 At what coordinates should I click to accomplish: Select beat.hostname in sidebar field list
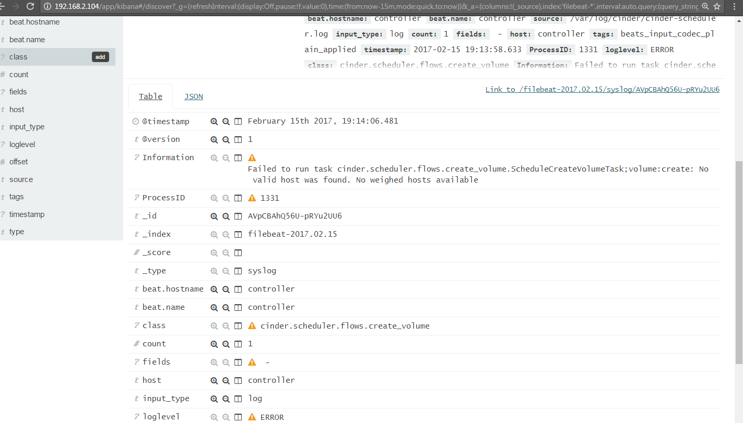click(34, 22)
